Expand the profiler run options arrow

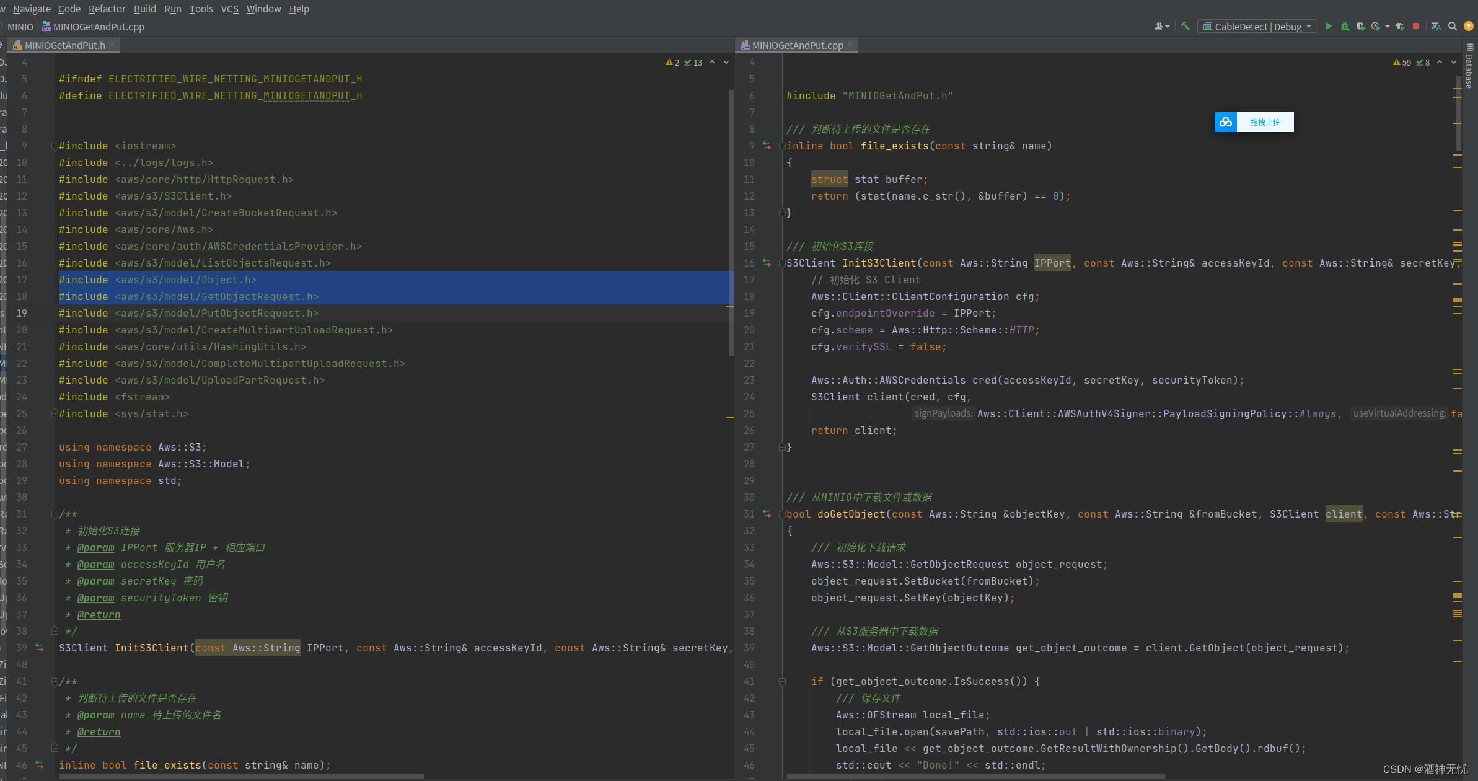pos(1387,27)
